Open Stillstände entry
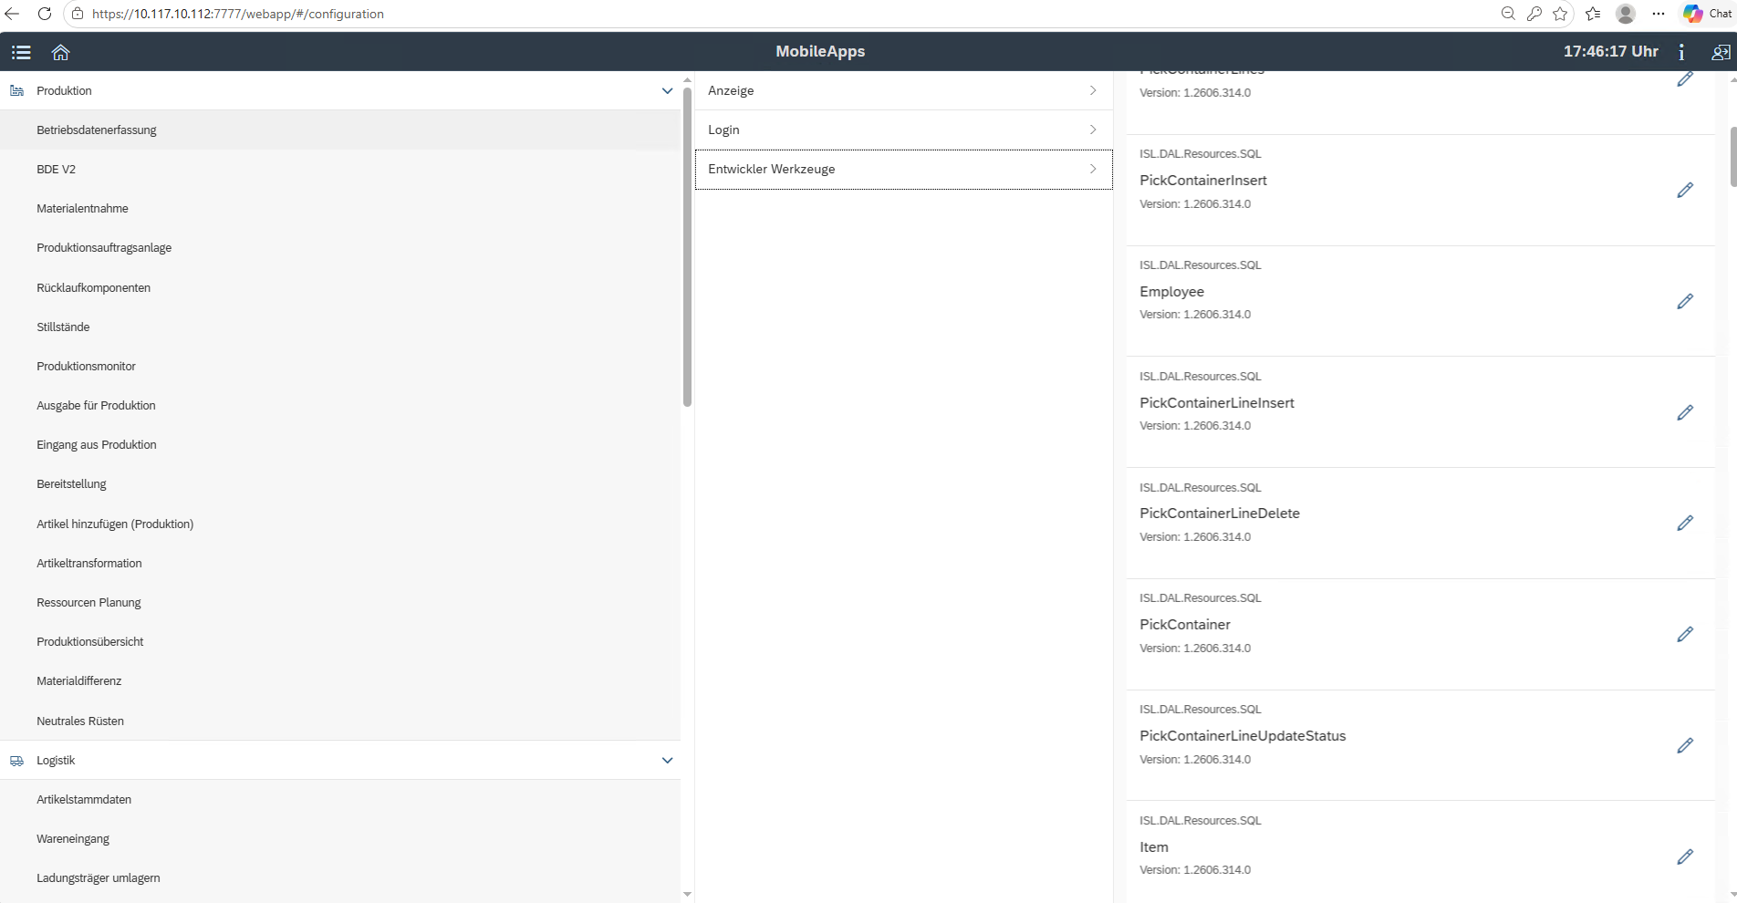Screen dimensions: 1737x903 coord(340,327)
